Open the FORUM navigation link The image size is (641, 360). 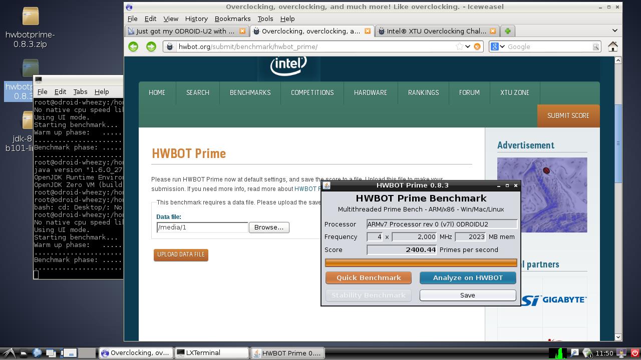click(469, 92)
